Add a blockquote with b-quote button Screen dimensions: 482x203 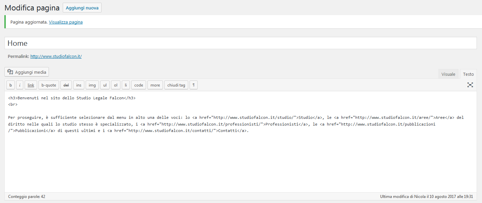(49, 85)
